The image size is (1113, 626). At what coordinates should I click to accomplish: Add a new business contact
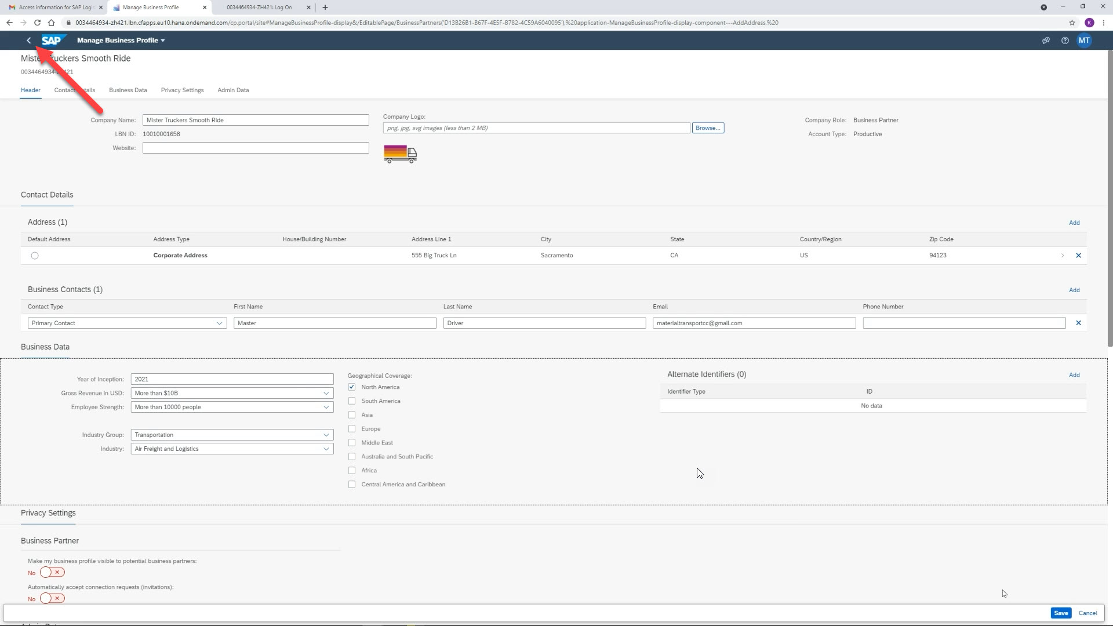tap(1074, 290)
